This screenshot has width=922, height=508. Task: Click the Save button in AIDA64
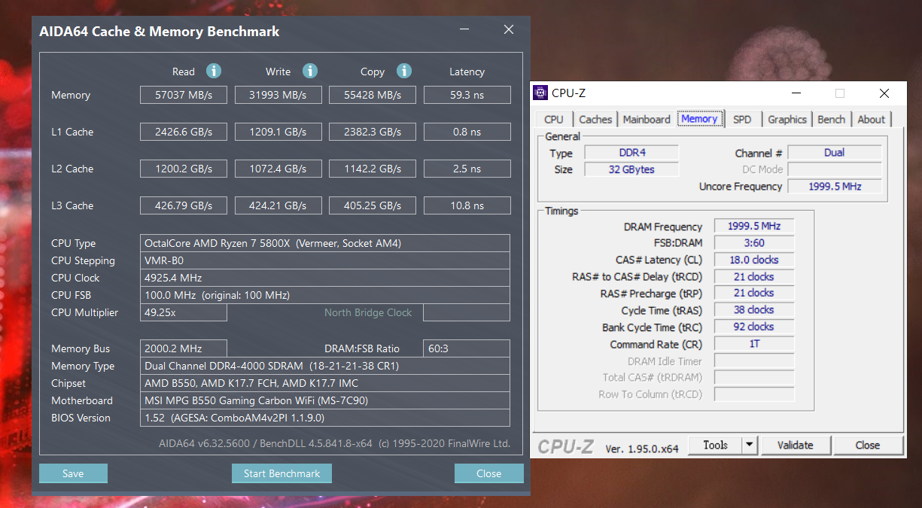[73, 473]
